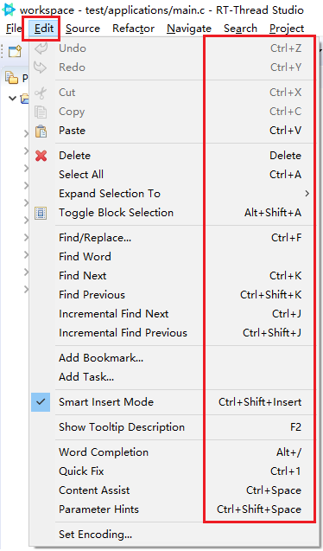Viewport: 323px width, 551px height.
Task: Open the Refactor menu
Action: pos(133,29)
